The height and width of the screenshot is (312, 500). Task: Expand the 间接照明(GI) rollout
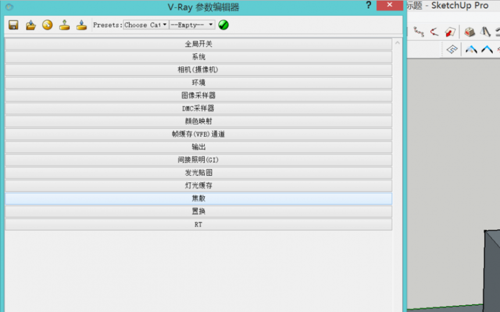198,160
